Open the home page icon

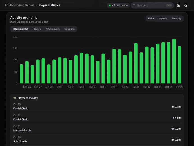coord(178,5)
